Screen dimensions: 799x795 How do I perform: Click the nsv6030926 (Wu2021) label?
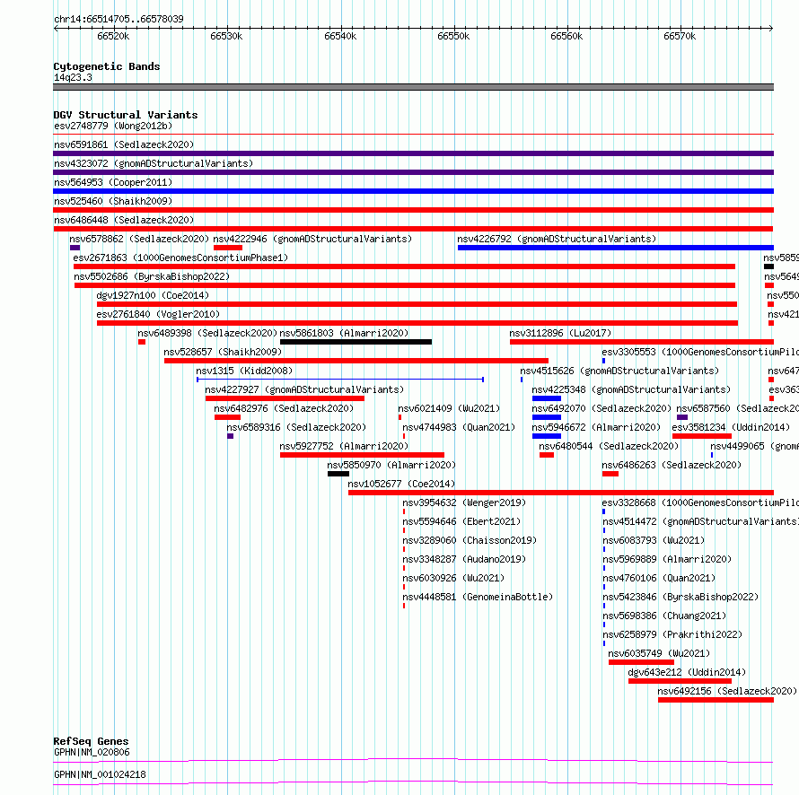(453, 578)
